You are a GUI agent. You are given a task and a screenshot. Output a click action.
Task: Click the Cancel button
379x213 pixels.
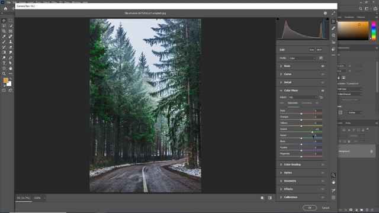[x=326, y=208]
